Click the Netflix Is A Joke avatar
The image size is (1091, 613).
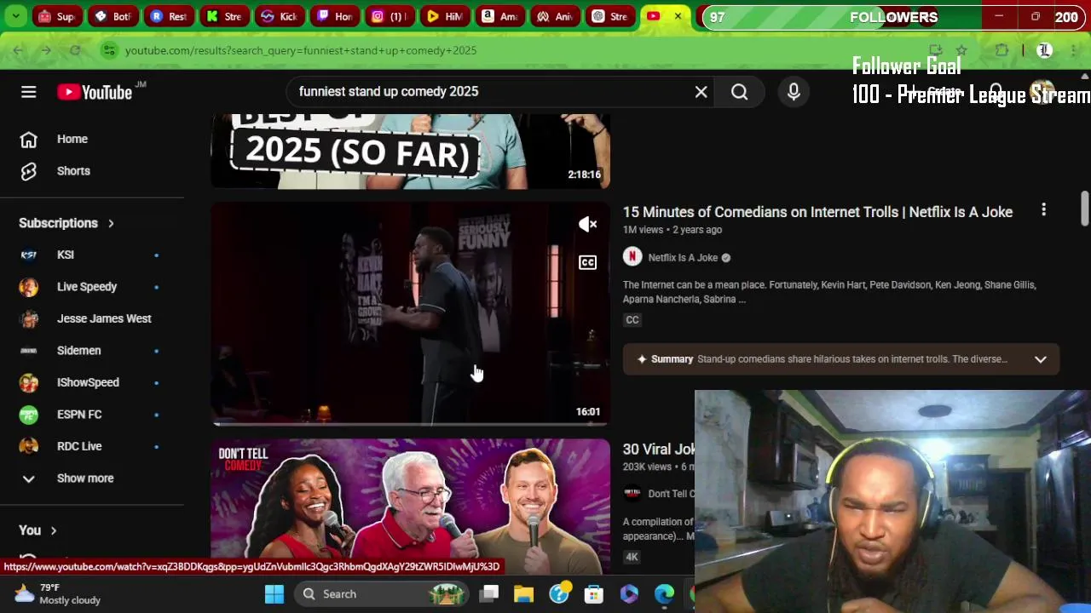point(632,257)
